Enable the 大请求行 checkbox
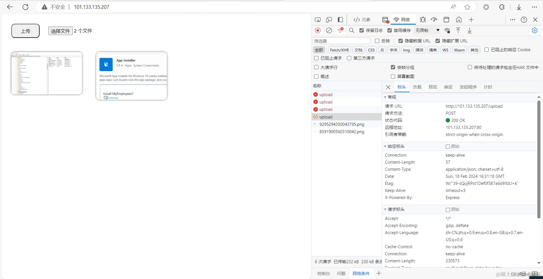 click(x=316, y=67)
